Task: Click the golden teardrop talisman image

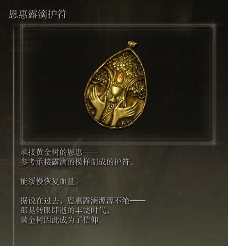Action: pyautogui.click(x=116, y=85)
